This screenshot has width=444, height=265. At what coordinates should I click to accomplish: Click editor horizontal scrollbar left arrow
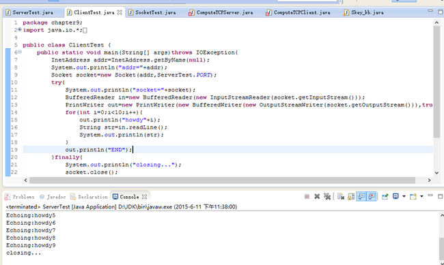[26, 180]
